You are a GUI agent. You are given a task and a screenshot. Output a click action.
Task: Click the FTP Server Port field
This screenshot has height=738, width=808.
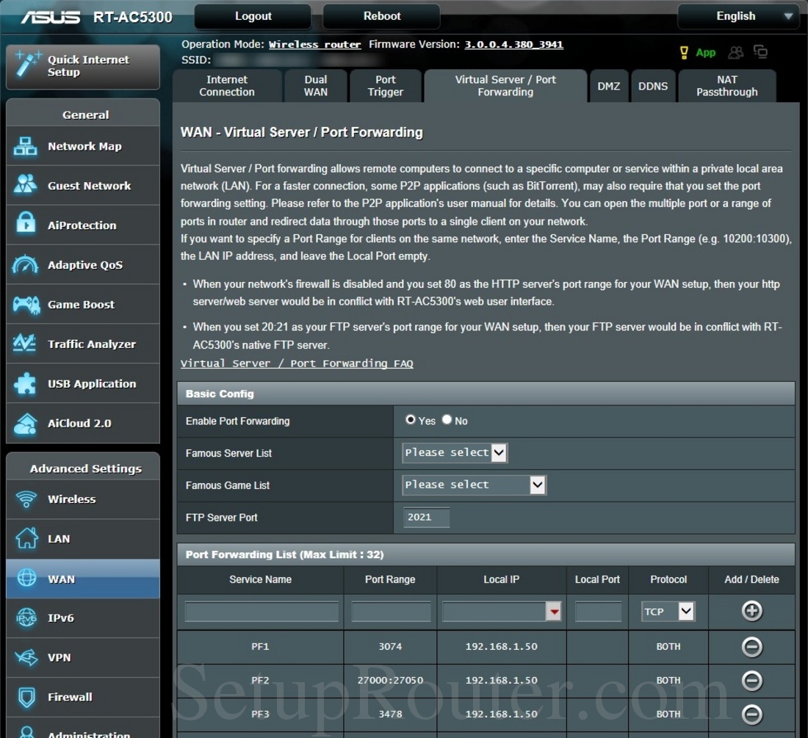(426, 517)
